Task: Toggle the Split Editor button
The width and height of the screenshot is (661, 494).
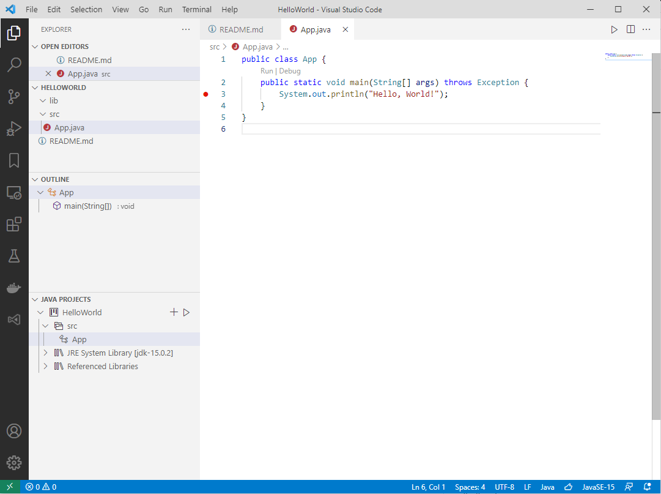Action: click(630, 29)
